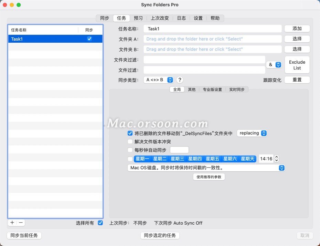320x246 pixels.
Task: Uncheck the 选择所有 checkbox
Action: [100, 223]
